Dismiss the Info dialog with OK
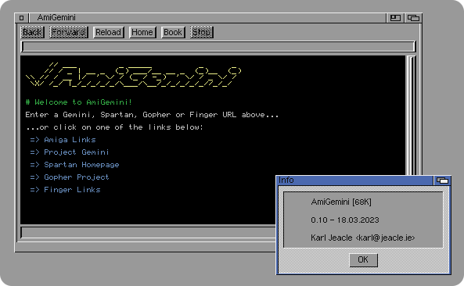 coord(363,260)
